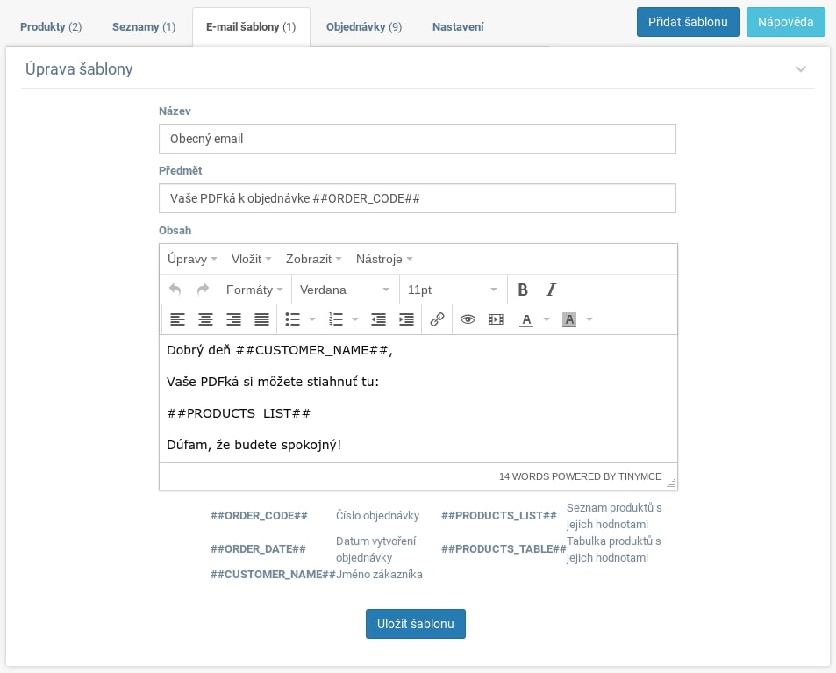Open the Vložit menu

(x=252, y=259)
